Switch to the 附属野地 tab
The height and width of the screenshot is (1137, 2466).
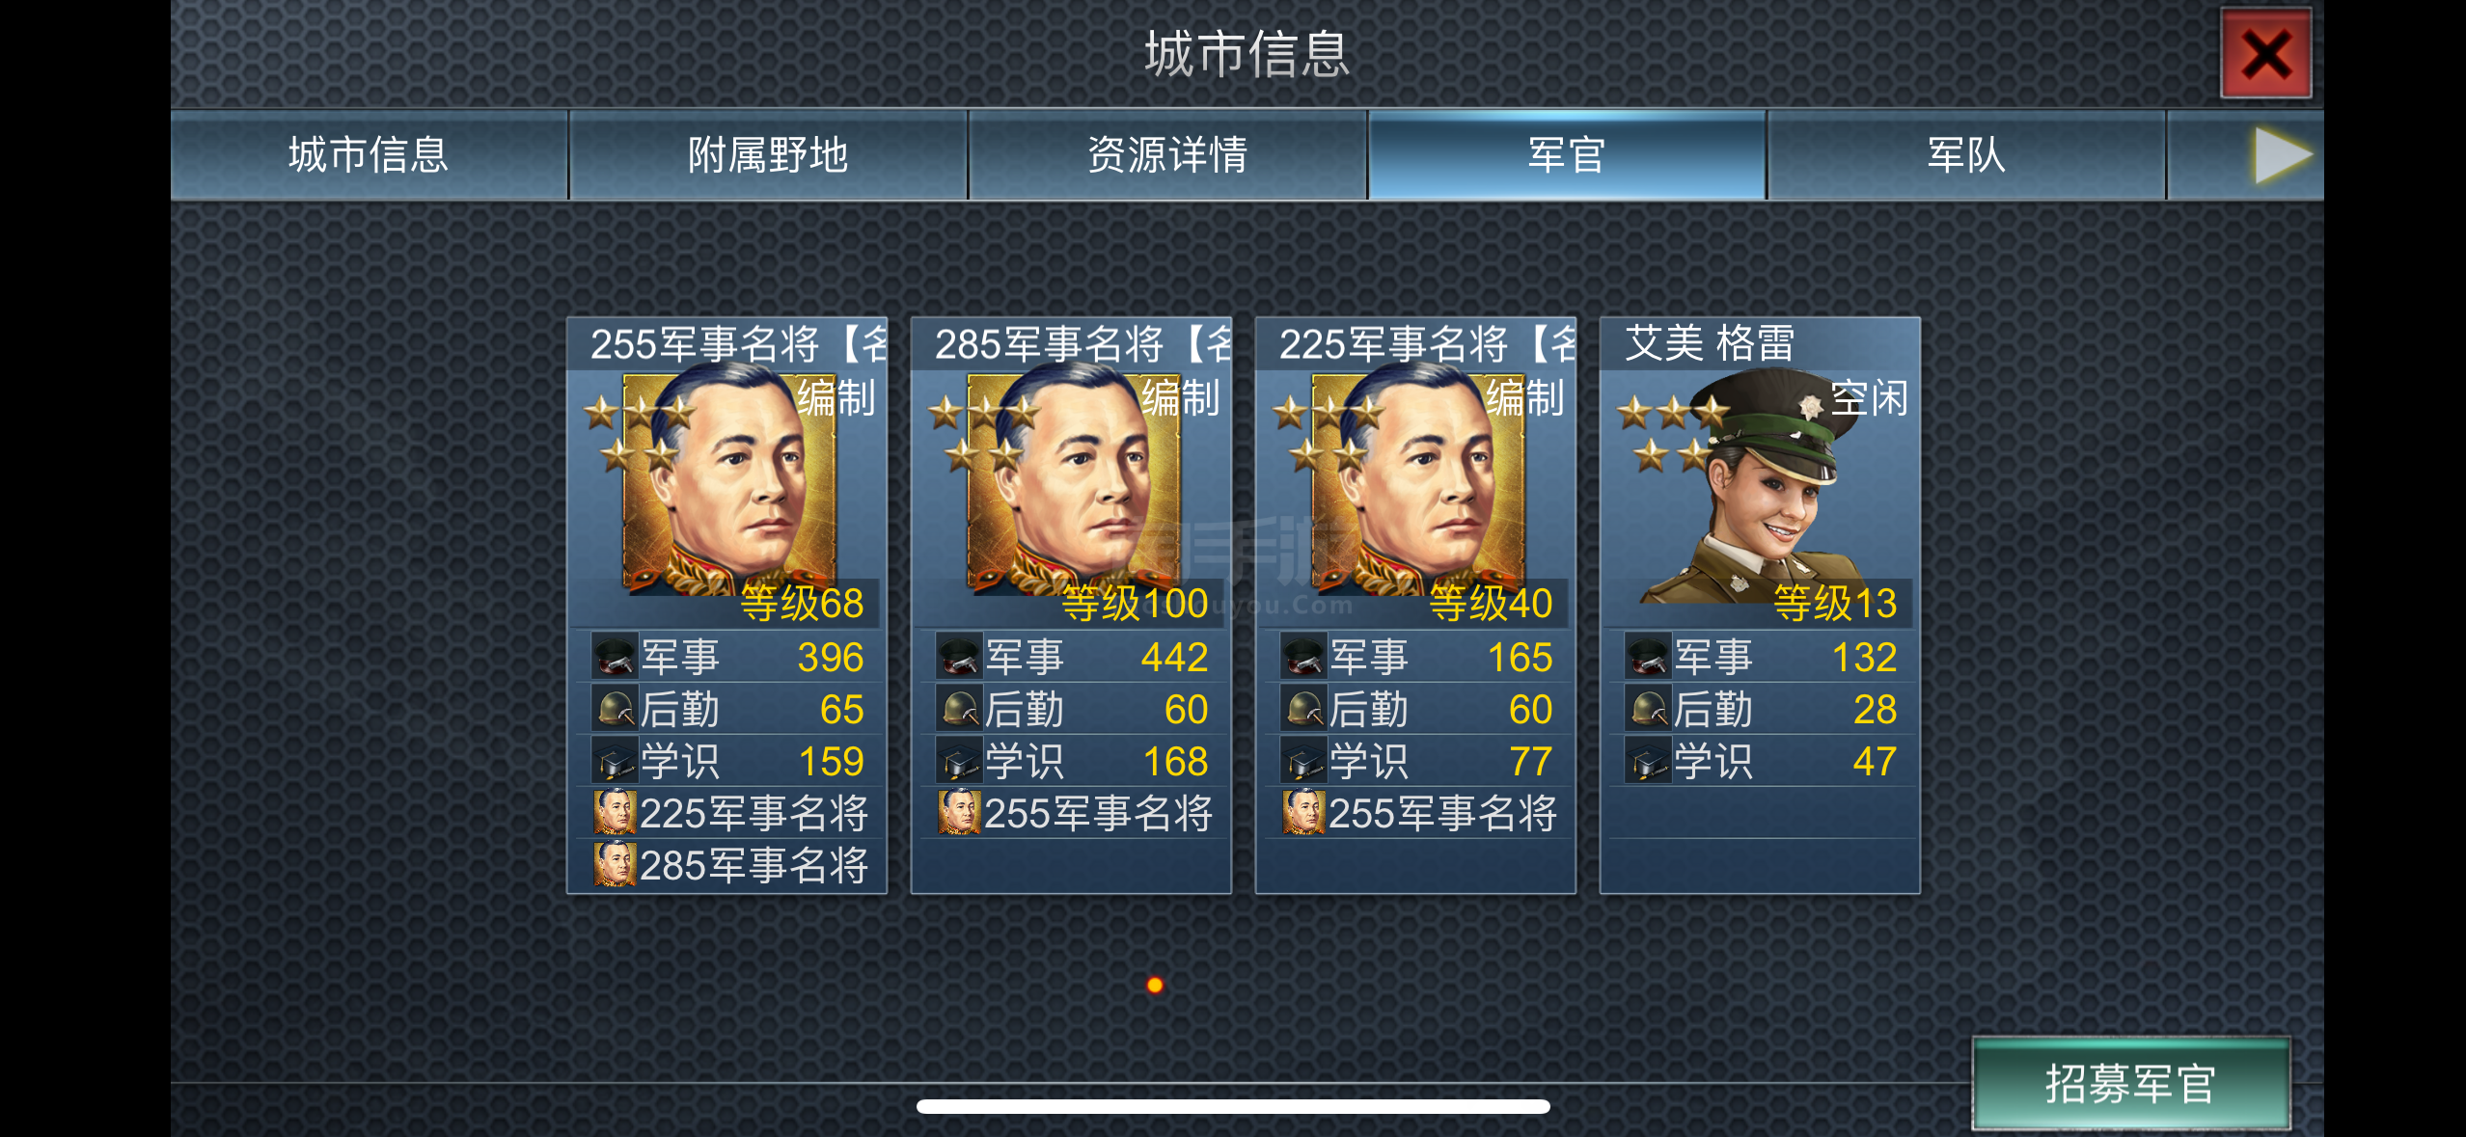coord(768,155)
